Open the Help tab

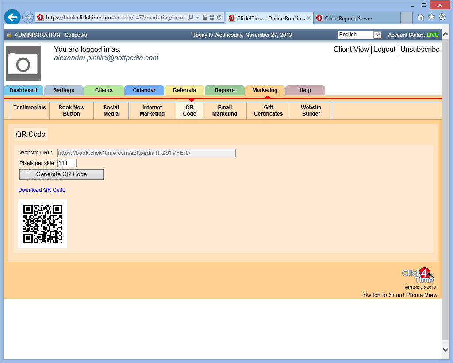[x=305, y=90]
